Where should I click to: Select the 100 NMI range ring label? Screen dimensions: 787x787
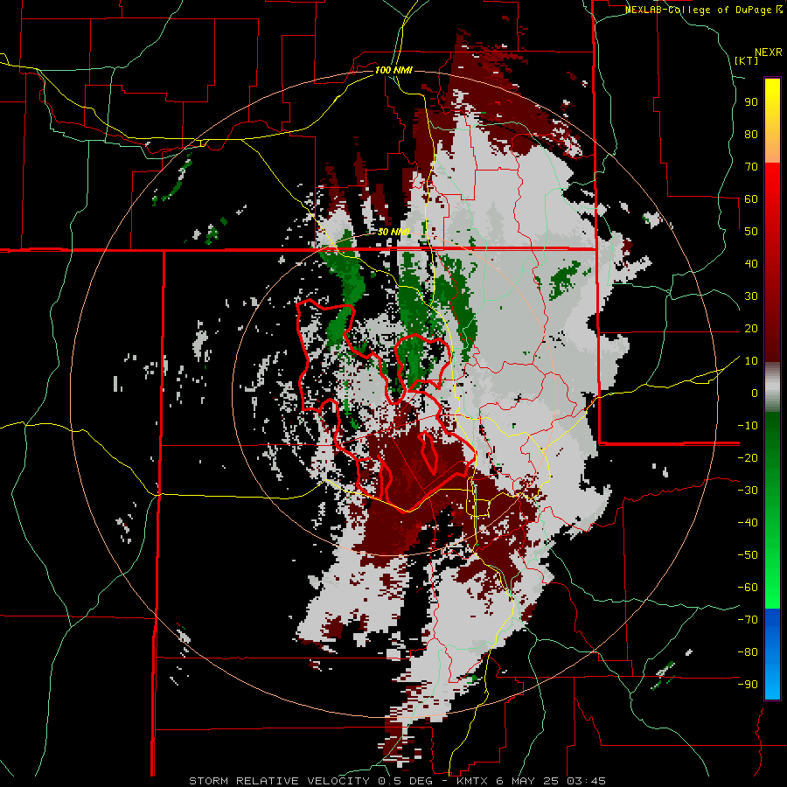coord(393,70)
